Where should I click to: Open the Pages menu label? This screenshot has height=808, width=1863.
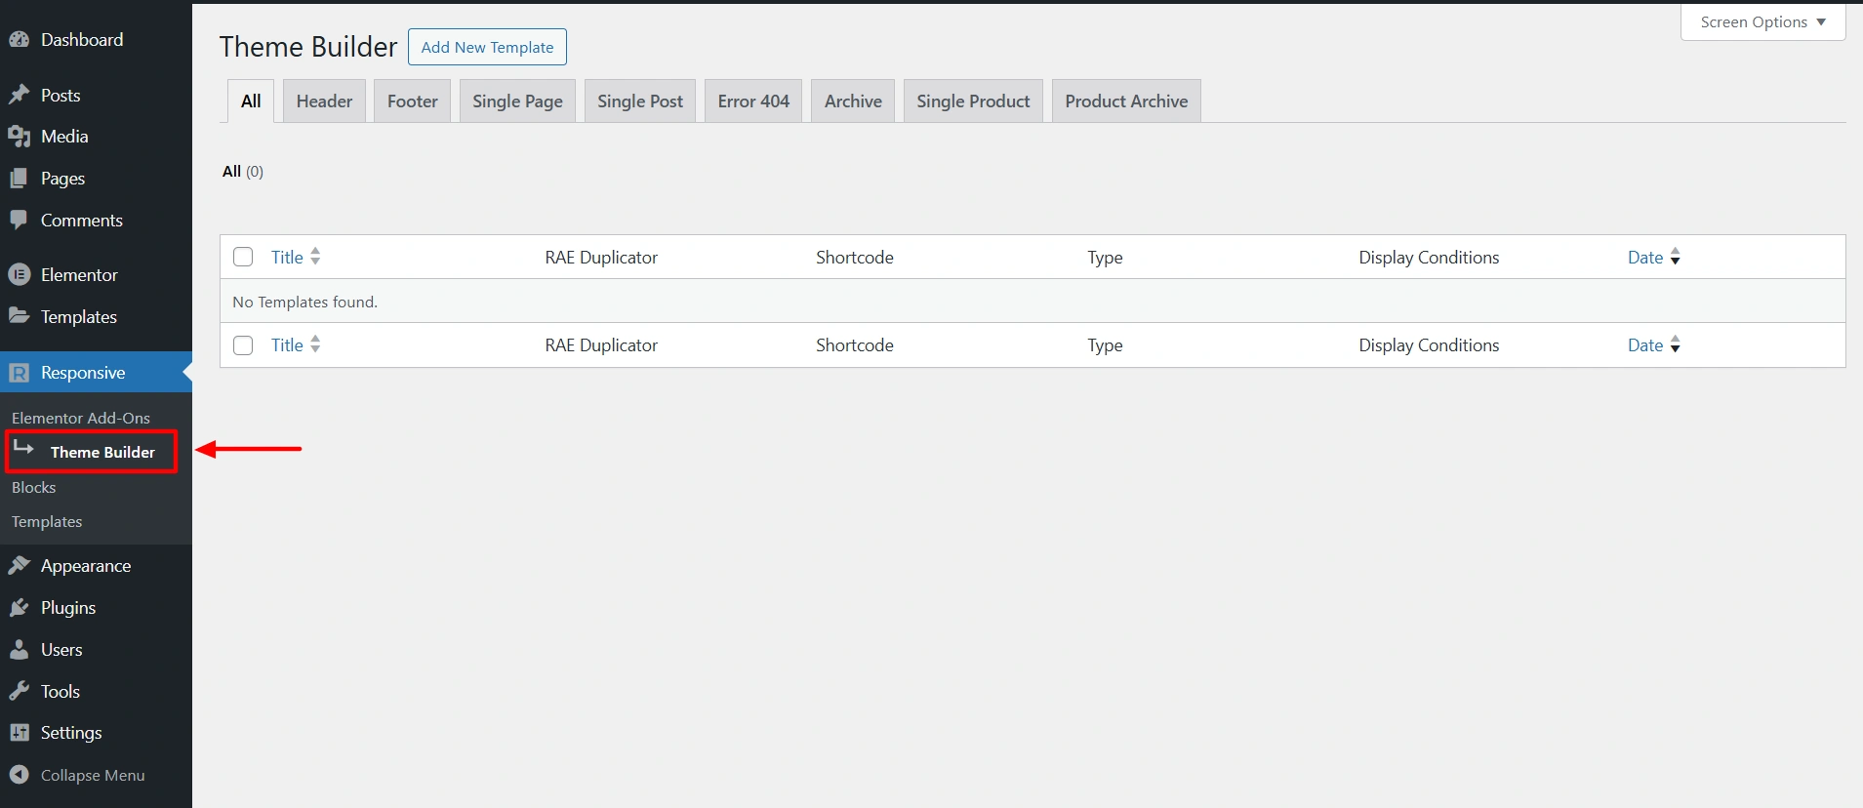(62, 179)
